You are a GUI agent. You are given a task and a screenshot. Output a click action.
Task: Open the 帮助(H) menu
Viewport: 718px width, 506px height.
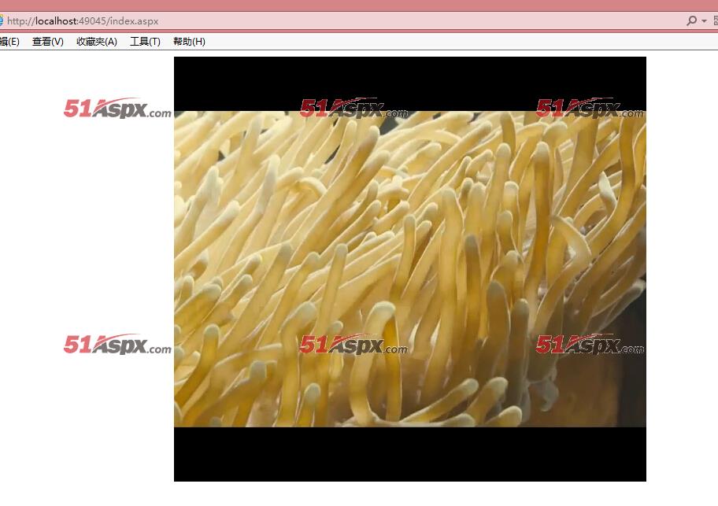click(x=189, y=42)
